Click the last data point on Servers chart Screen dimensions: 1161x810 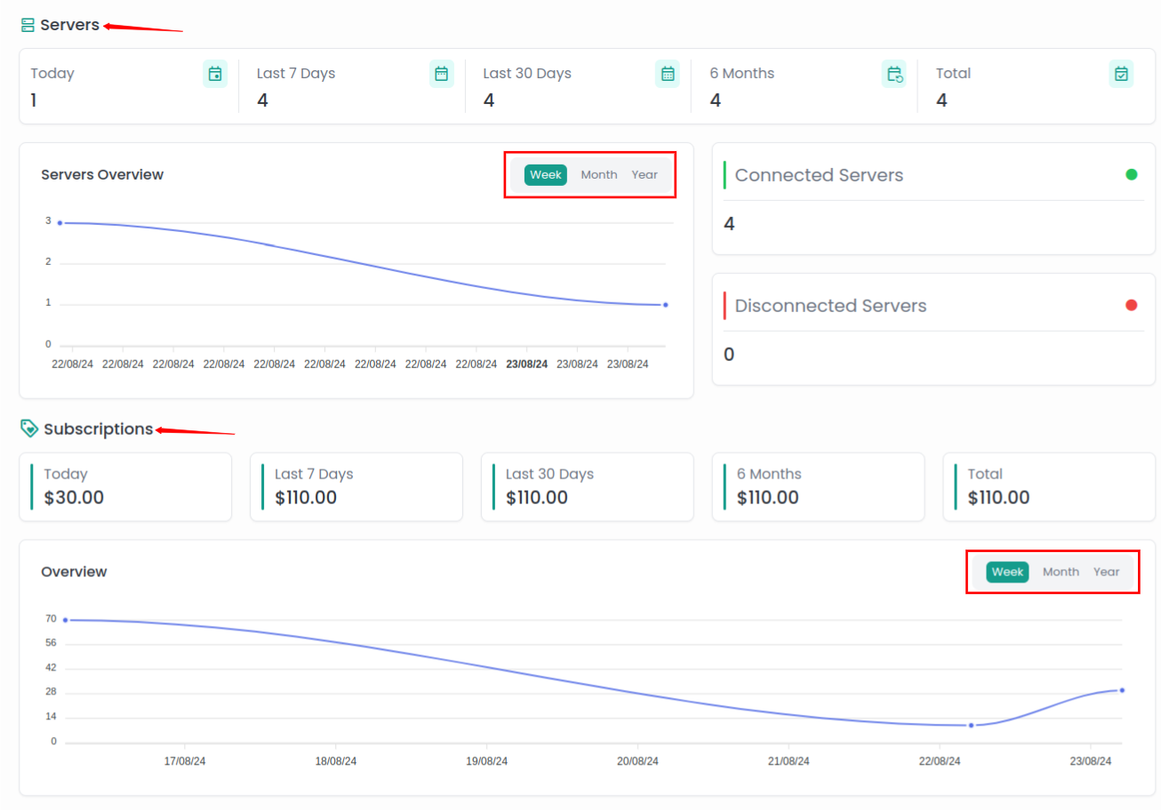(x=665, y=305)
